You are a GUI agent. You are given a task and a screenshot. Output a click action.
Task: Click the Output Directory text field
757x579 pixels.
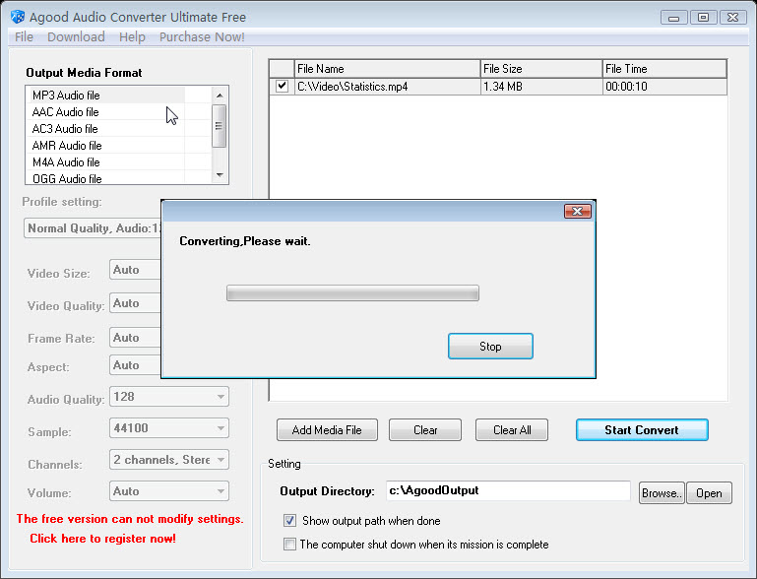(508, 490)
